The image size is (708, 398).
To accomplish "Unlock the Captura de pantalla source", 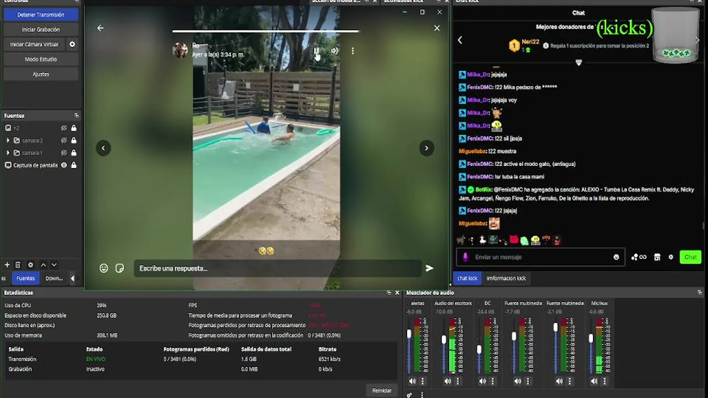I will 74,165.
